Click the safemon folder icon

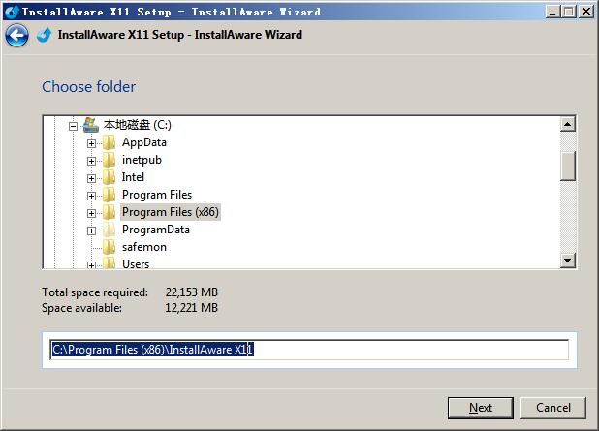tap(109, 247)
